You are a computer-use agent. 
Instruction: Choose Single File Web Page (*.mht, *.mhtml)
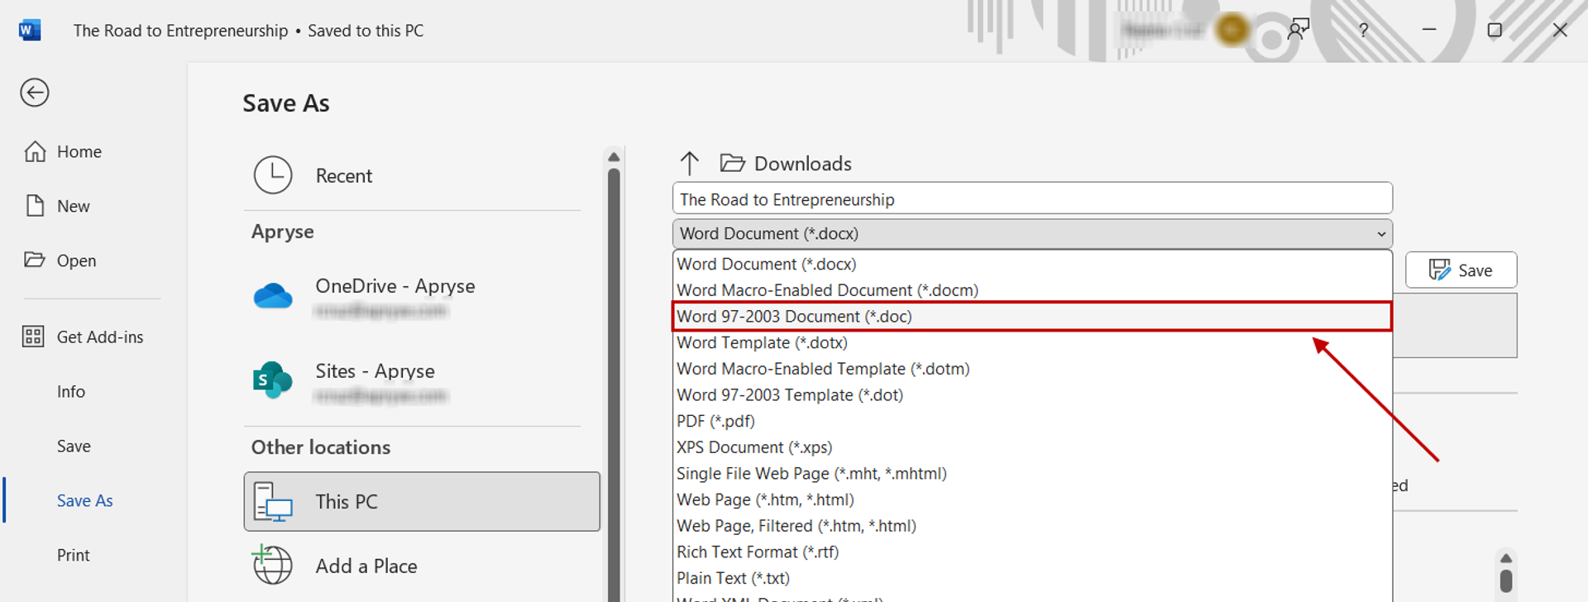pos(1032,474)
